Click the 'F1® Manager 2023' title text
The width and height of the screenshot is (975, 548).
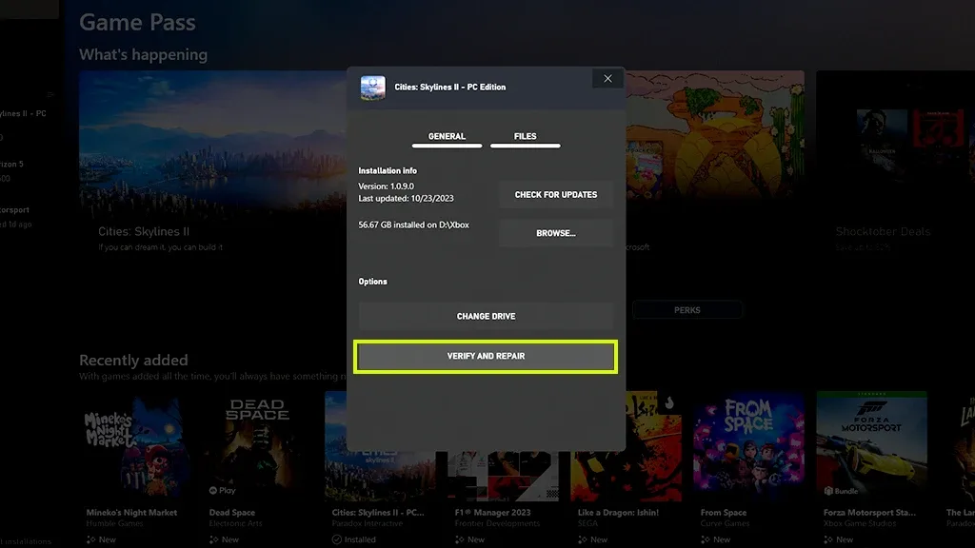pyautogui.click(x=492, y=513)
